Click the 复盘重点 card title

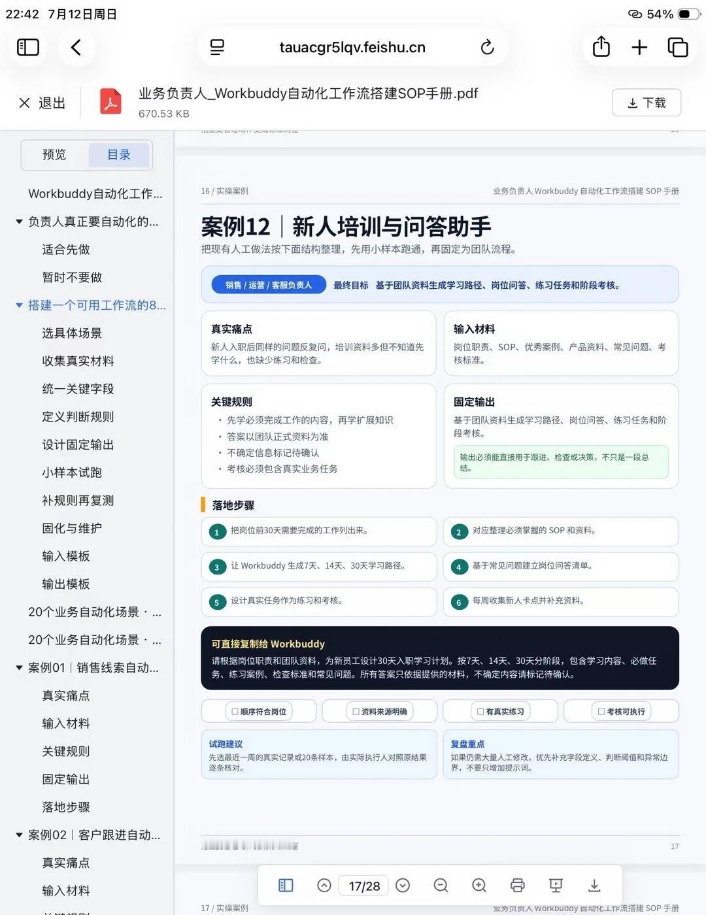467,744
